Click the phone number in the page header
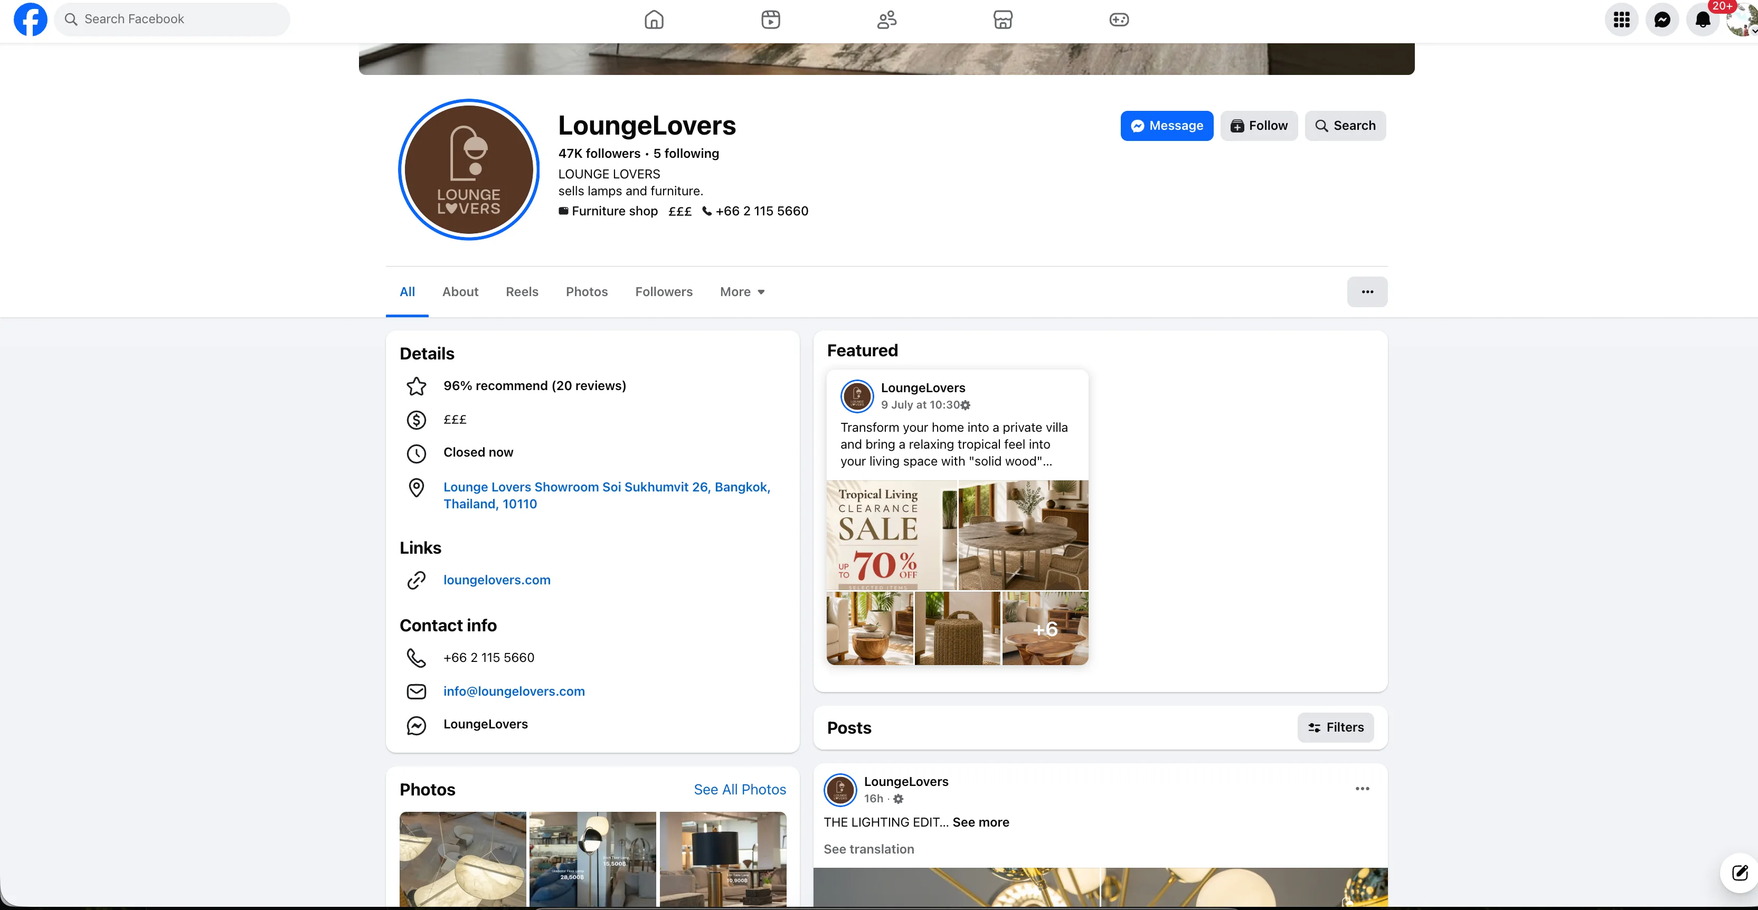This screenshot has width=1758, height=910. point(762,212)
